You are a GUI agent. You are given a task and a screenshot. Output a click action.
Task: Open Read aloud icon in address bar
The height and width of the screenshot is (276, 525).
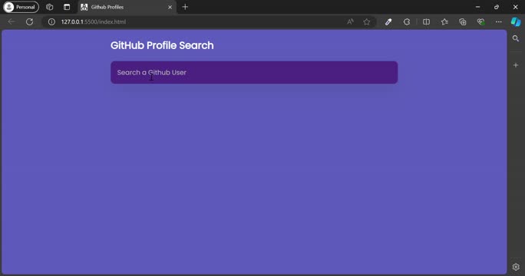(350, 21)
